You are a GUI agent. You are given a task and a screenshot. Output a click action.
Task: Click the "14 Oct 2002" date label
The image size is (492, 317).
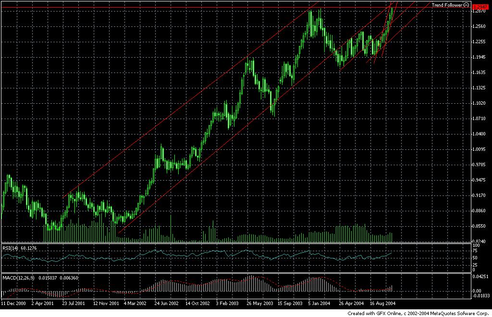pyautogui.click(x=197, y=304)
